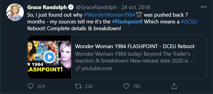Click the Grace Randolph display name
Image resolution: width=213 pixels, height=94 pixels.
coord(47,7)
